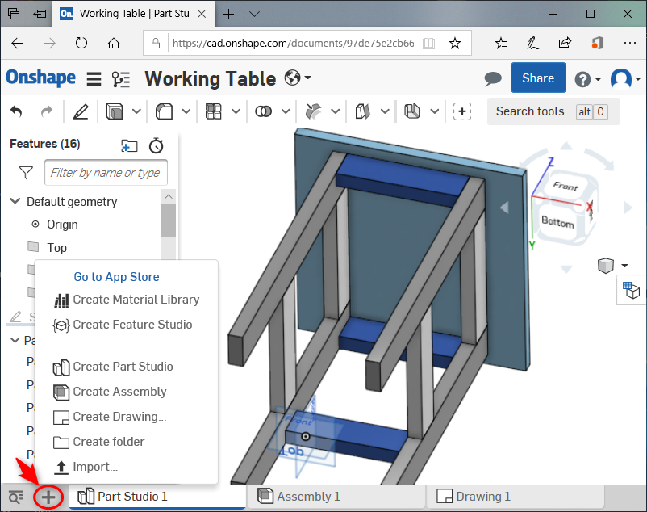This screenshot has height=512, width=647.
Task: Open the sheet metal dropdown arrow
Action: tap(435, 111)
